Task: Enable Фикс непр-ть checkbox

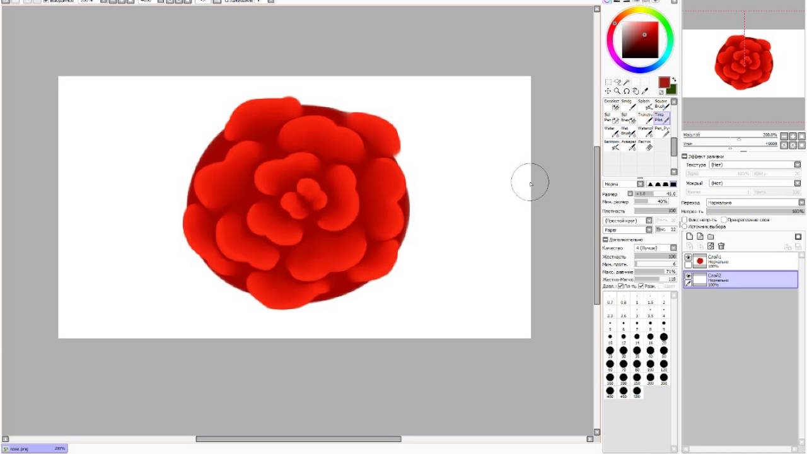Action: [x=686, y=219]
